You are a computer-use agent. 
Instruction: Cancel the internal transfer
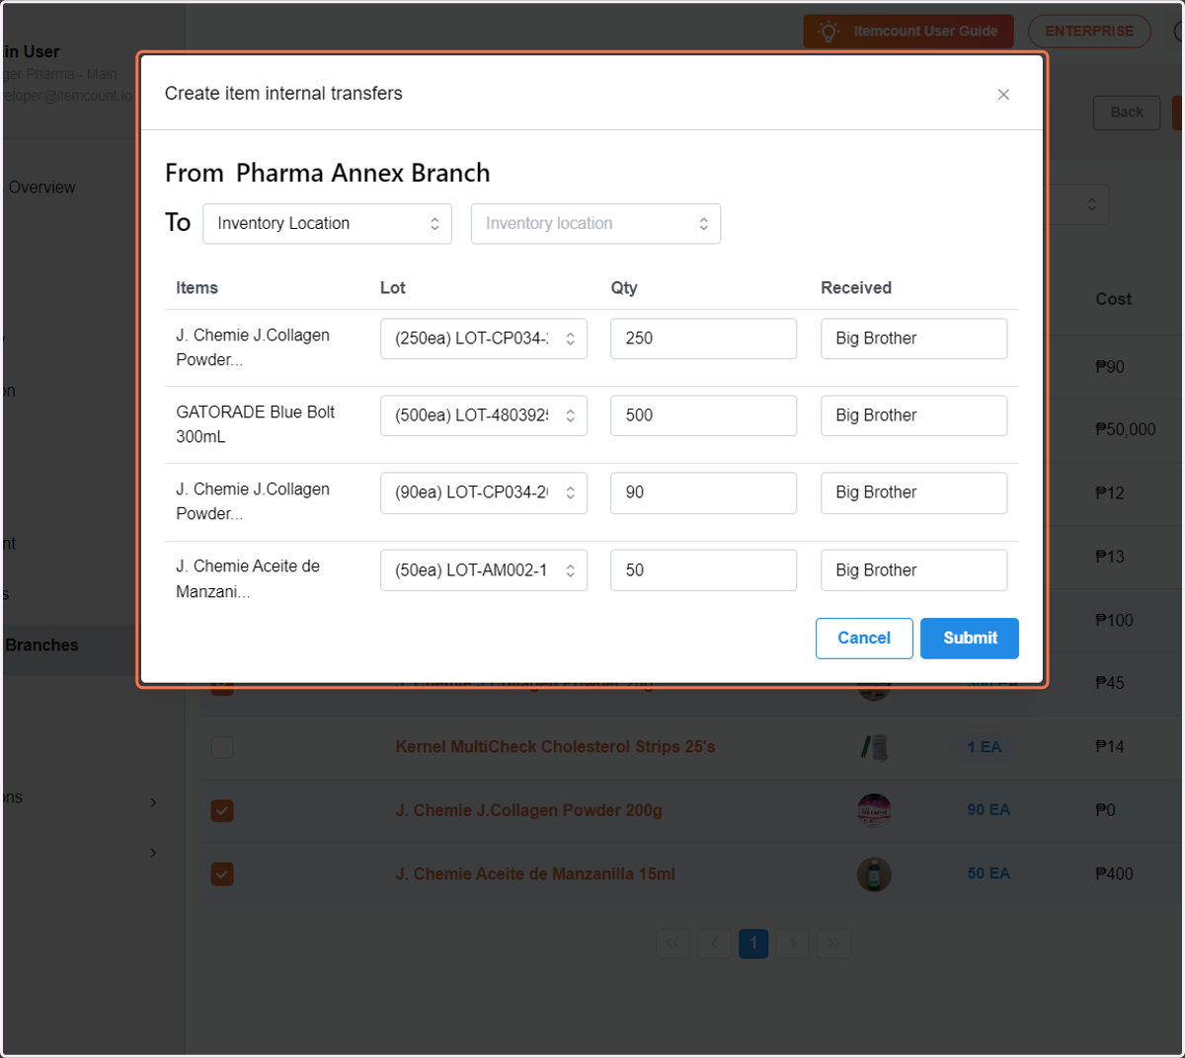[864, 639]
